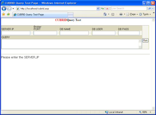The image size is (156, 115).
Task: Expand the zoom level 100% dropdown
Action: [x=150, y=112]
